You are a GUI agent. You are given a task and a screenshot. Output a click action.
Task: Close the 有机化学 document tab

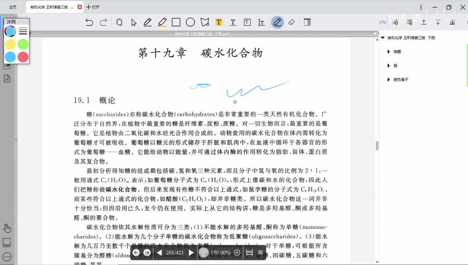(80, 7)
